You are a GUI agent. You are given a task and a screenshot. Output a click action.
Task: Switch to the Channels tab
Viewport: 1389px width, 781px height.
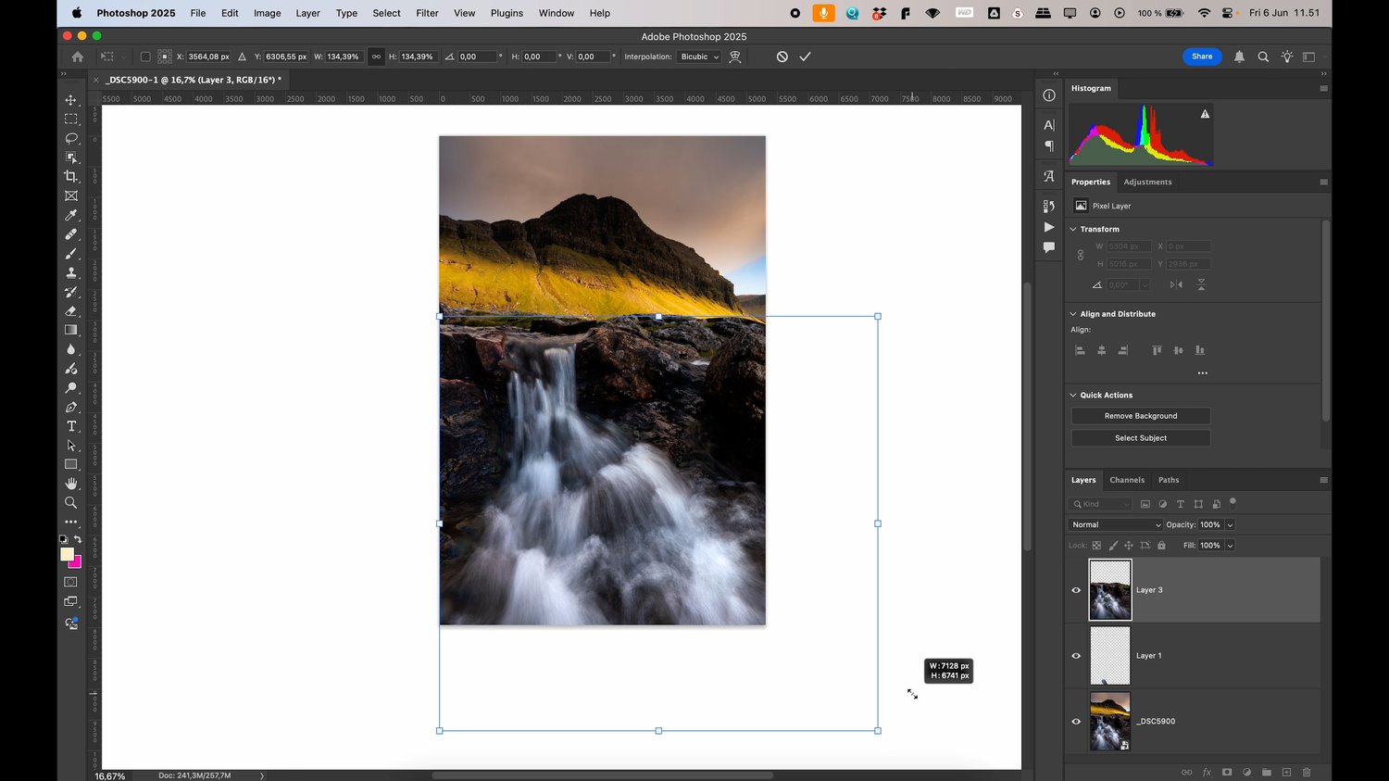click(x=1127, y=480)
